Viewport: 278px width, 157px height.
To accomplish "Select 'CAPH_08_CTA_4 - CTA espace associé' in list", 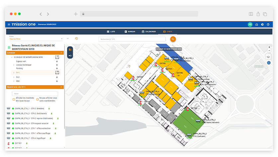I will point(32,124).
